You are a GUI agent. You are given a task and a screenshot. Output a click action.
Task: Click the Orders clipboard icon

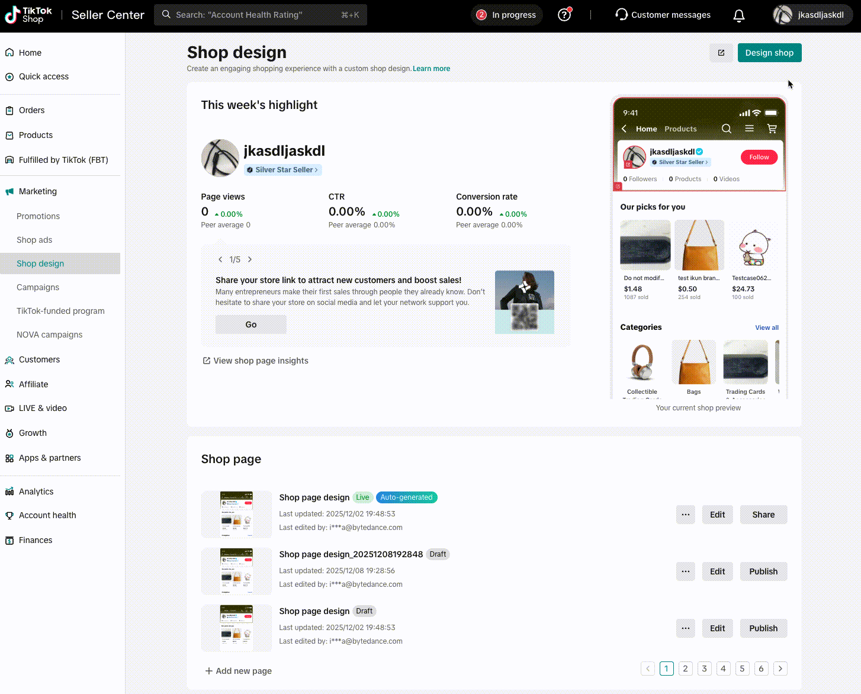(x=9, y=110)
